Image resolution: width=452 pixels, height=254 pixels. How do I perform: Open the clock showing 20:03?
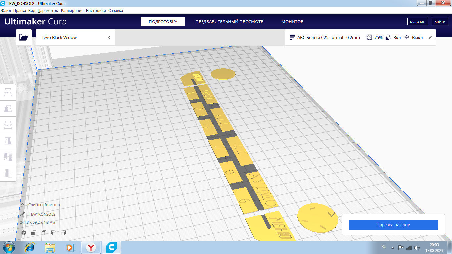[434, 247]
